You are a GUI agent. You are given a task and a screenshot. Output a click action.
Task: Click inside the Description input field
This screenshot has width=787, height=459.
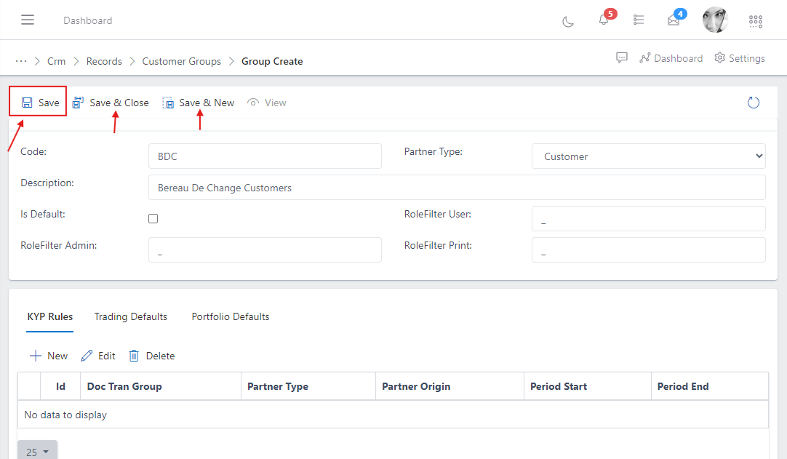pyautogui.click(x=457, y=187)
